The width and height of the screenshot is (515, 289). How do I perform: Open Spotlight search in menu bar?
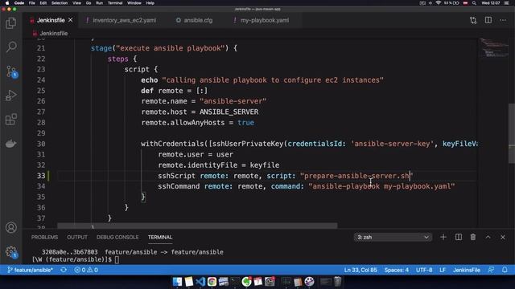(x=474, y=3)
